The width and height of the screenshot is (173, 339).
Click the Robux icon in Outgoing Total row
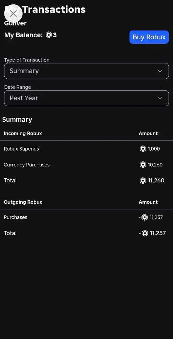145,233
